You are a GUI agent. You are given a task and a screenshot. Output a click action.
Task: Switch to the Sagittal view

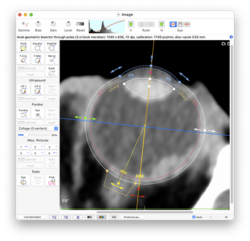[x=51, y=47]
